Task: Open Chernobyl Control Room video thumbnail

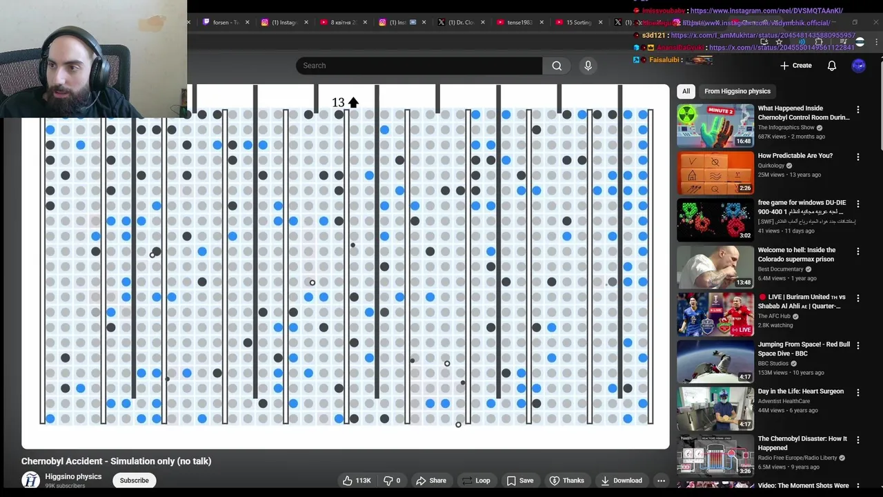Action: 715,125
